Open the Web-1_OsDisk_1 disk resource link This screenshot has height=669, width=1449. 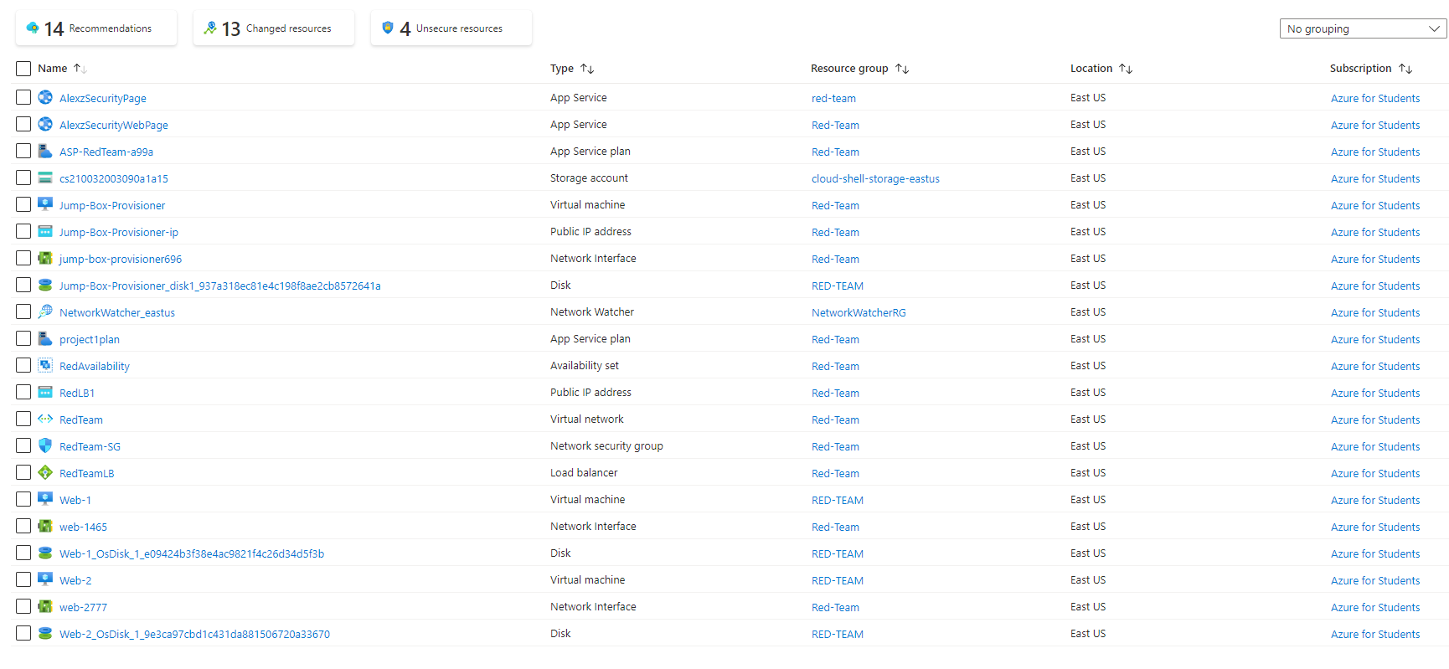pyautogui.click(x=192, y=553)
